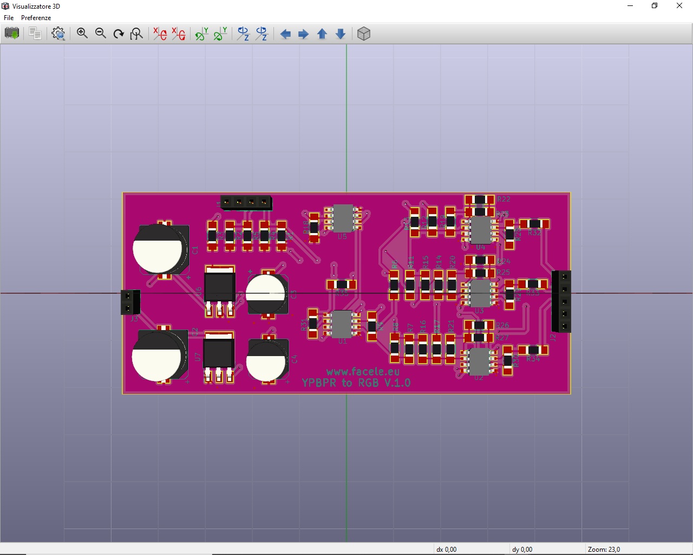This screenshot has height=555, width=693.
Task: Move board right with right arrow
Action: point(304,34)
